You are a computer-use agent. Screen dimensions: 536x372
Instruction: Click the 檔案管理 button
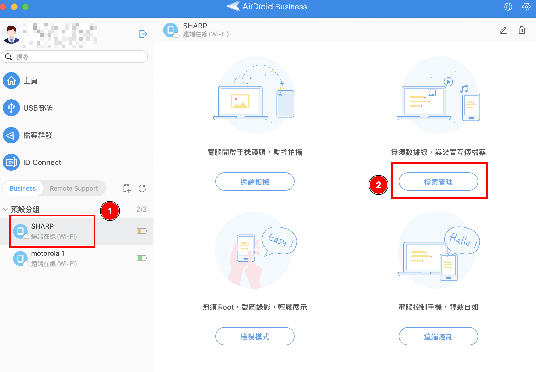[438, 181]
